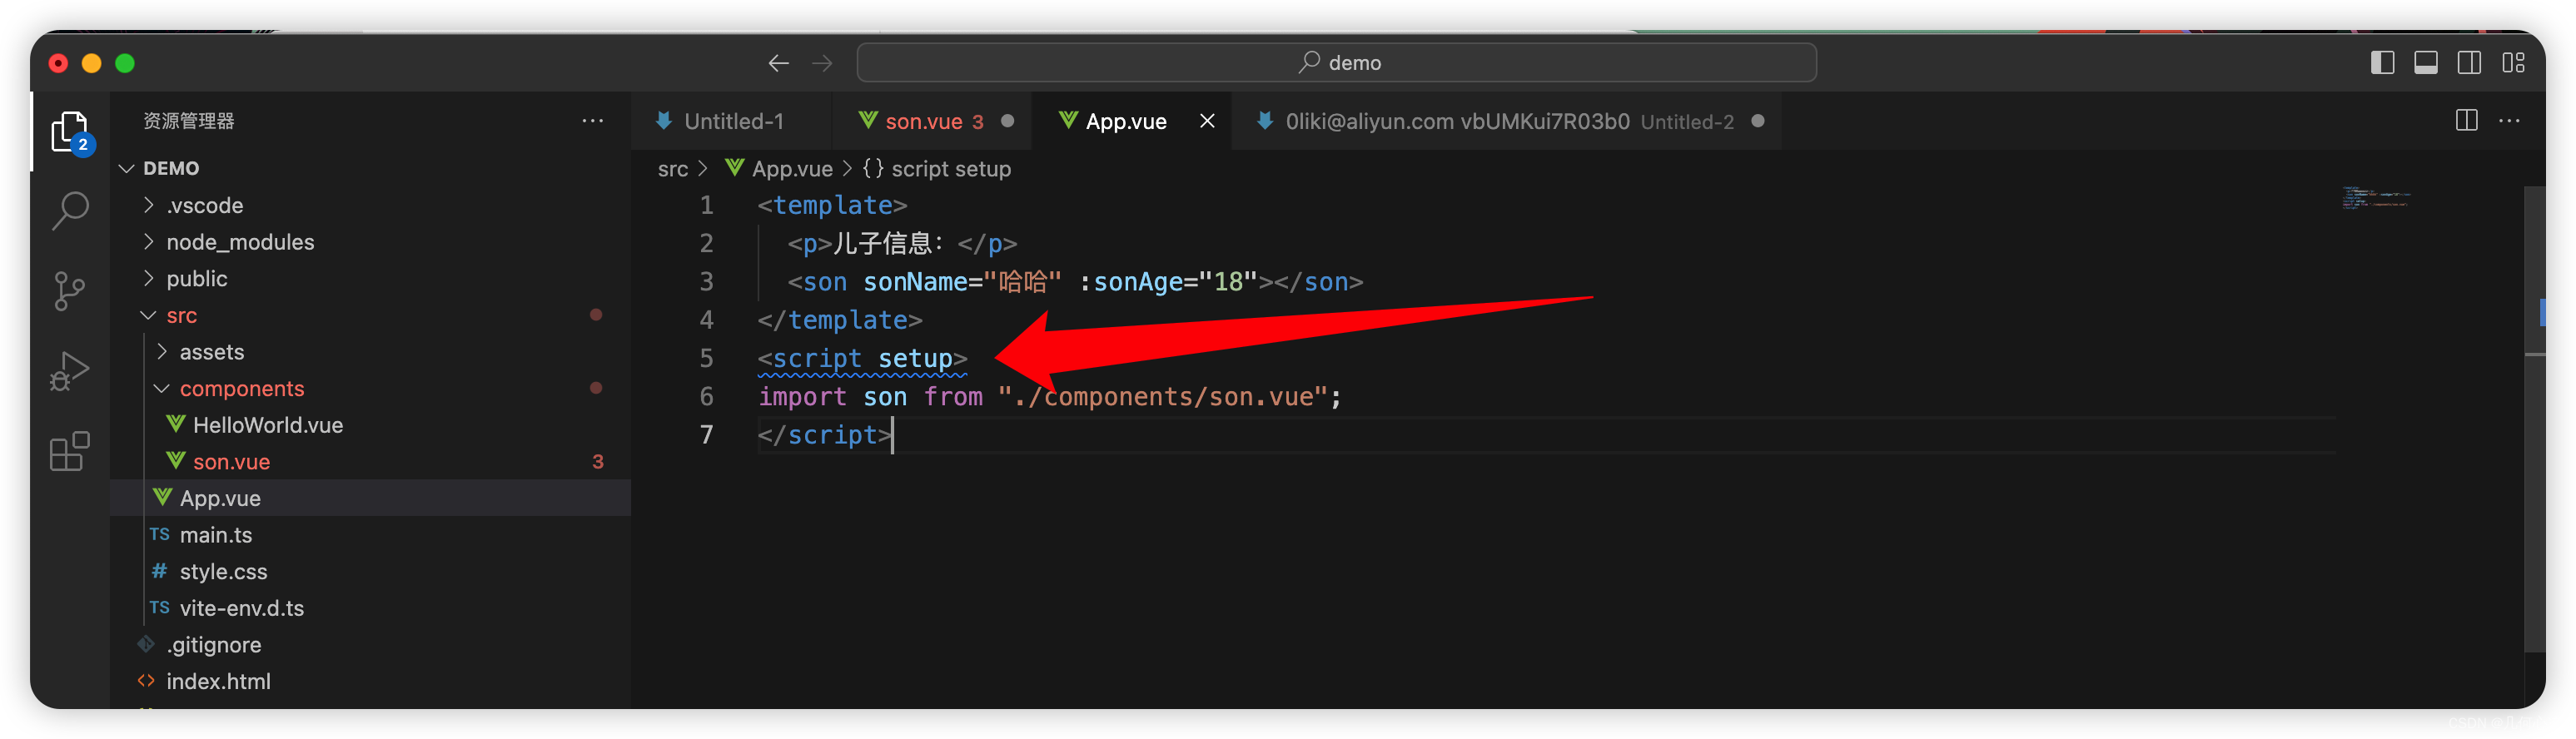Click the script setup tag on line 5
The width and height of the screenshot is (2576, 739).
click(862, 358)
